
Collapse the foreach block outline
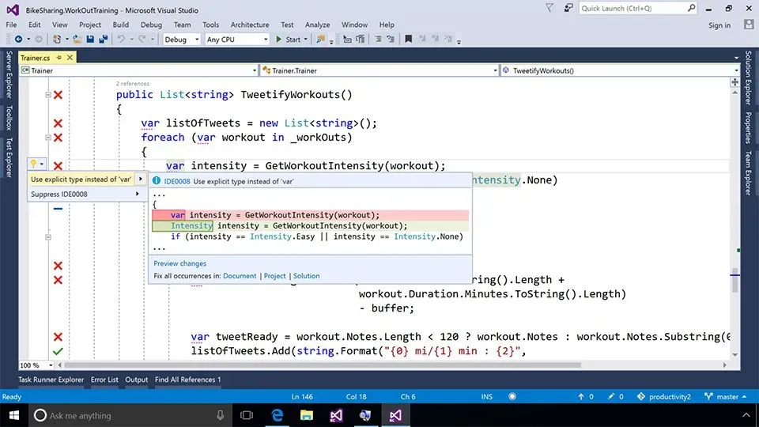tap(48, 138)
